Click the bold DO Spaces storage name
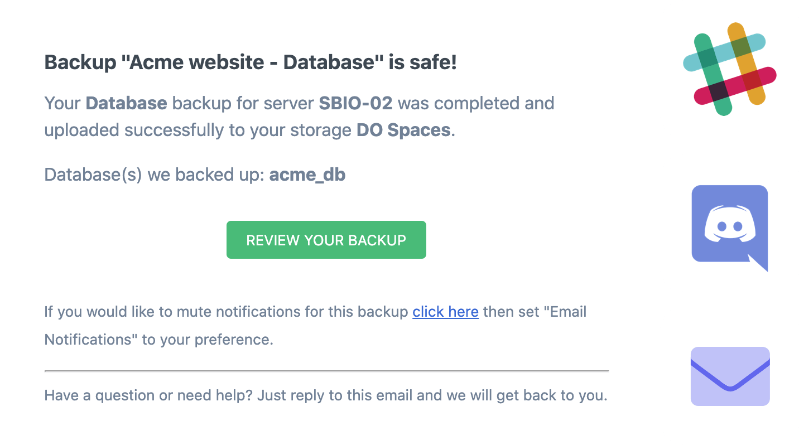Image resolution: width=799 pixels, height=445 pixels. pyautogui.click(x=403, y=130)
